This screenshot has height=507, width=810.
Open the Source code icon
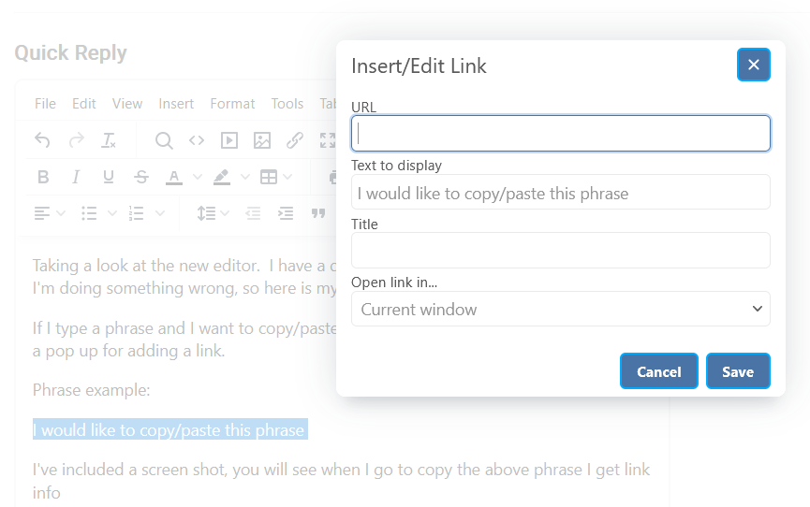coord(197,140)
